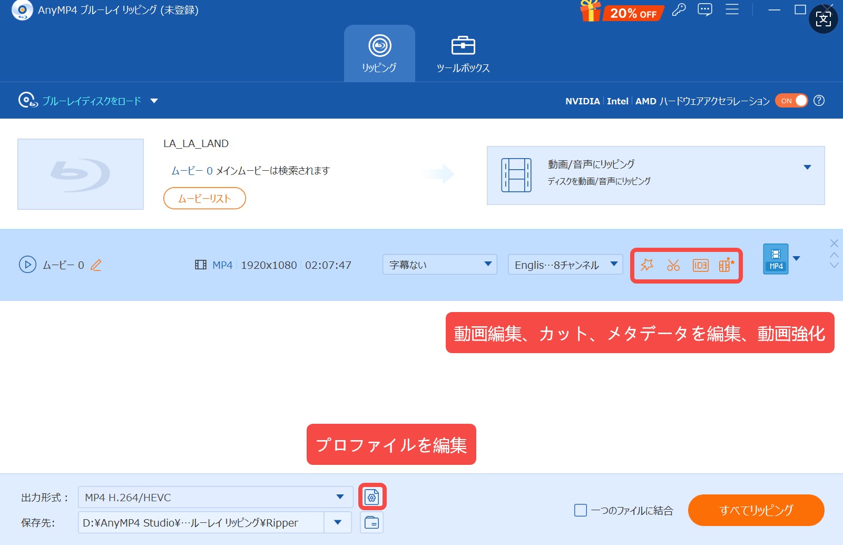
Task: Open 出力形式 MP4 H.264/HEVC dropdown
Action: (215, 497)
